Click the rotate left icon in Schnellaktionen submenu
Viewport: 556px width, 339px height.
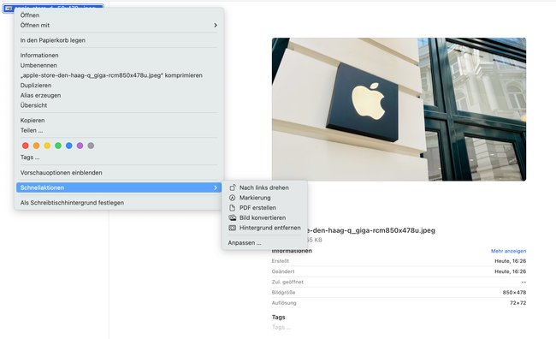233,187
